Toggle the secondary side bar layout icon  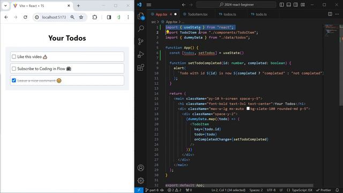click(x=295, y=5)
